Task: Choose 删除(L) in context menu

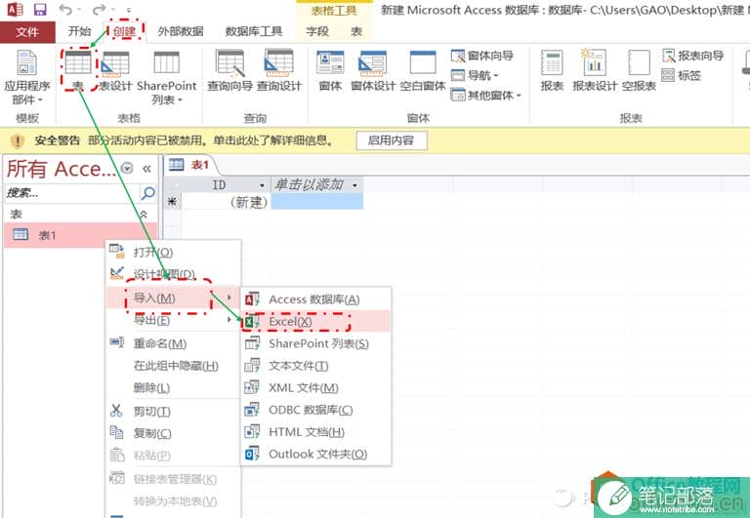Action: (173, 387)
